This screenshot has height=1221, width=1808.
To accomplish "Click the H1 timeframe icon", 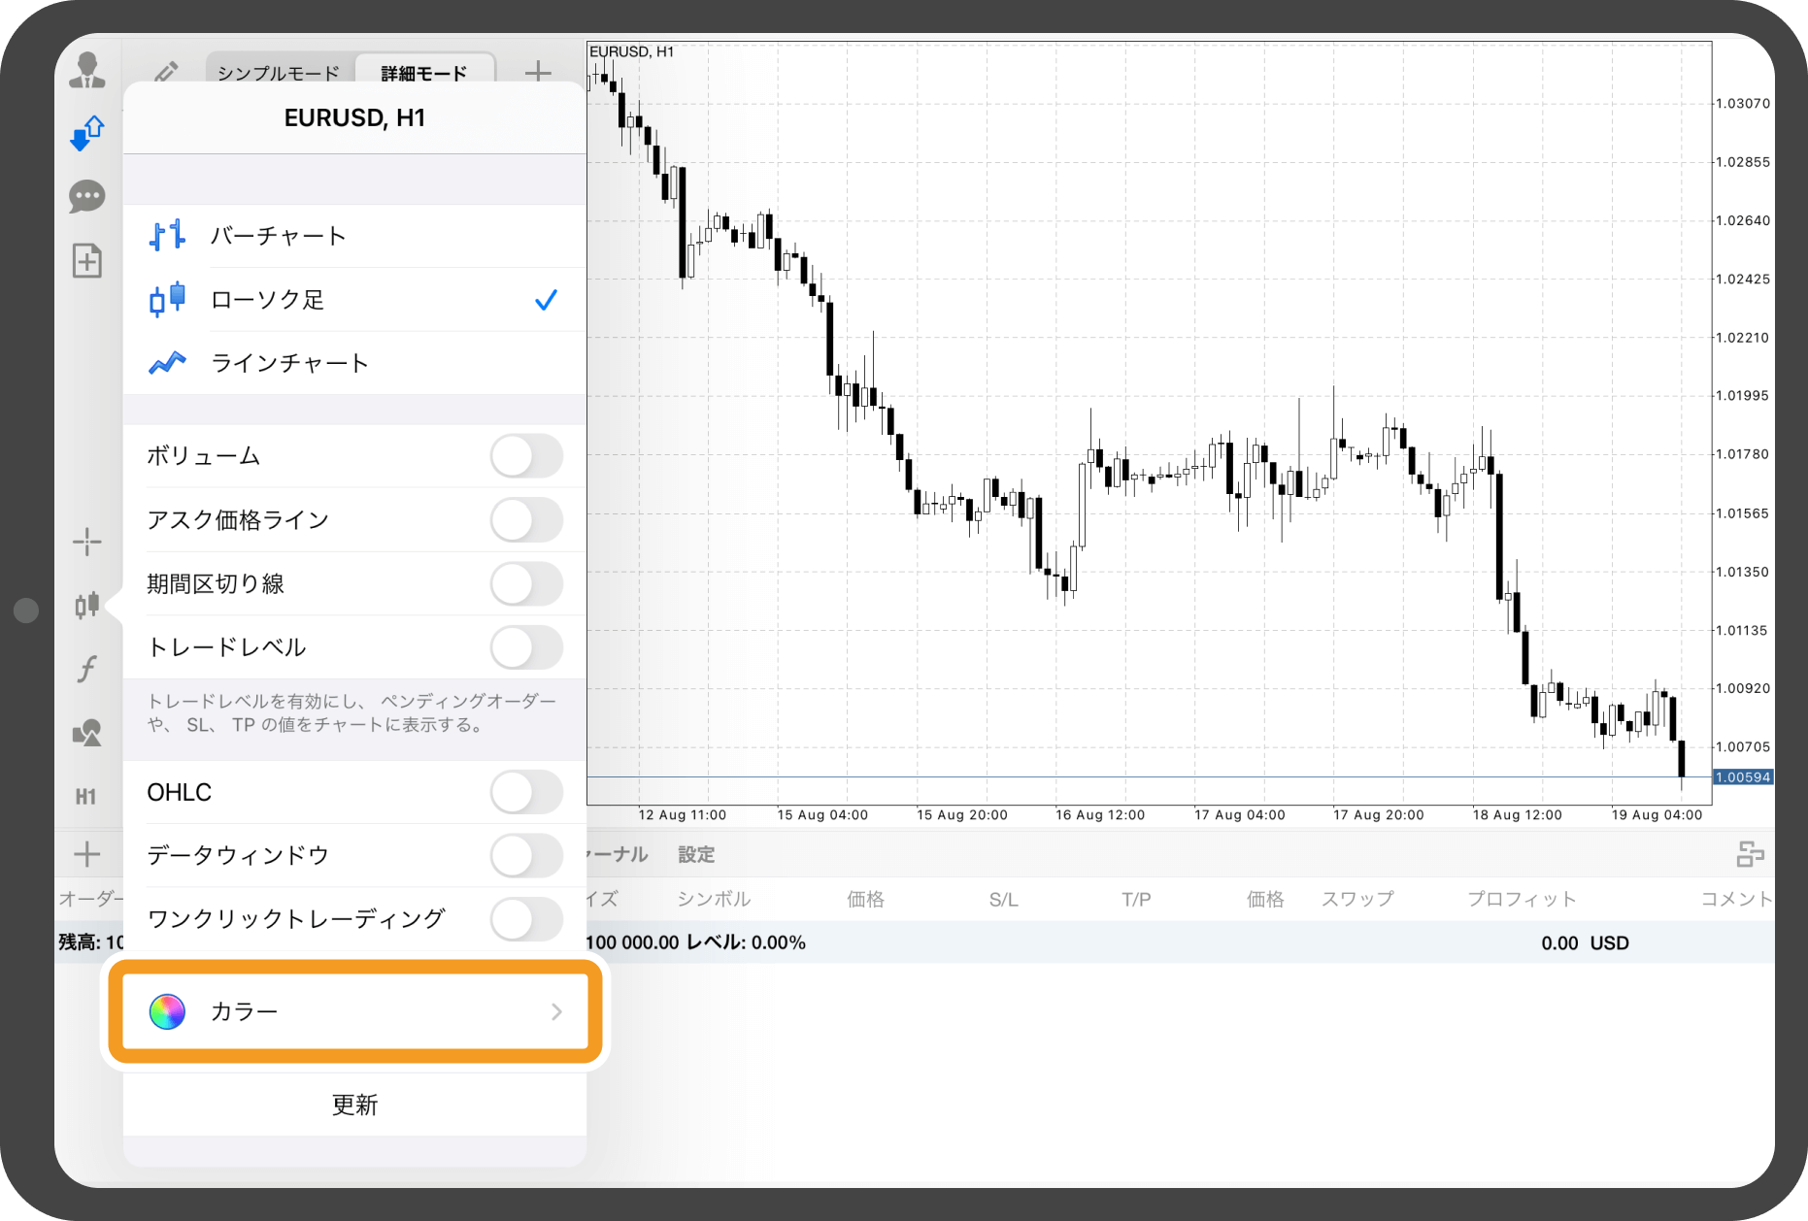I will tap(86, 797).
